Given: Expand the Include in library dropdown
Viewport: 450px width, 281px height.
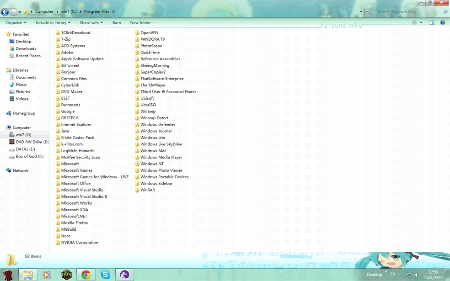Looking at the screenshot, I should [53, 22].
